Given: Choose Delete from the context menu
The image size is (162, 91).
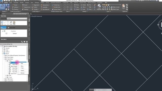Looking at the screenshot, I should (x=23, y=71).
